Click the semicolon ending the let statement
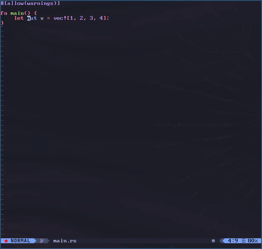The height and width of the screenshot is (249, 262). 108,18
